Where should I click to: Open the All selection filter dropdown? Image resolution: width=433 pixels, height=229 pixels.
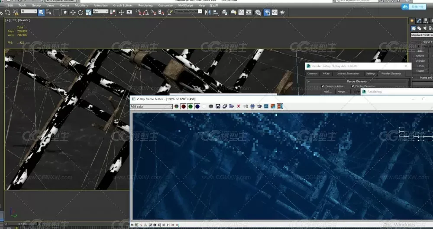coord(29,11)
